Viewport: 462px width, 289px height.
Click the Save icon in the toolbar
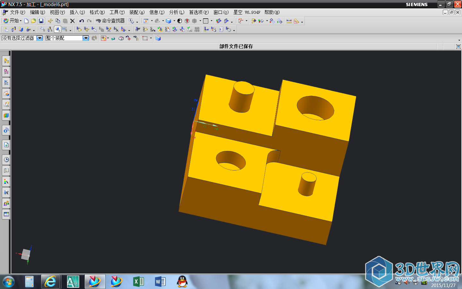[x=41, y=21]
